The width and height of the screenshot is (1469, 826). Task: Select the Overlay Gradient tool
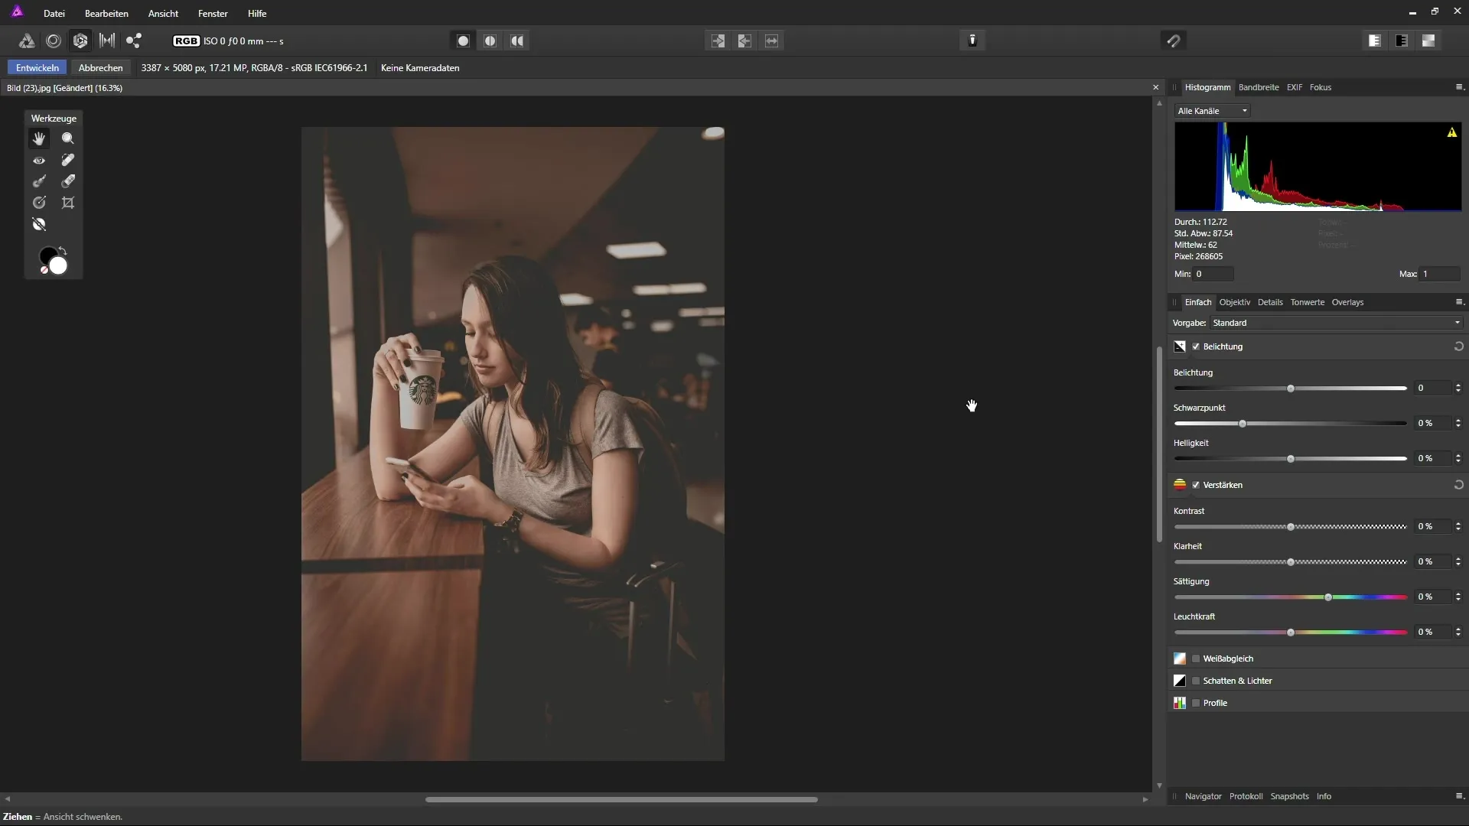39,203
